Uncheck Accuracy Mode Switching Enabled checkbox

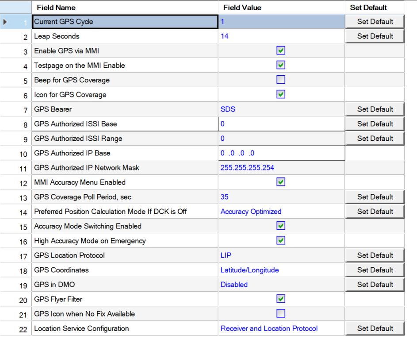(x=281, y=226)
